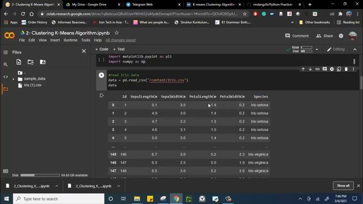Run the read Iris data cell

tap(102, 75)
